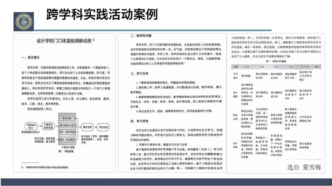Click the 四、学习评价 section heading
This screenshot has width=332, height=186.
(x=139, y=121)
